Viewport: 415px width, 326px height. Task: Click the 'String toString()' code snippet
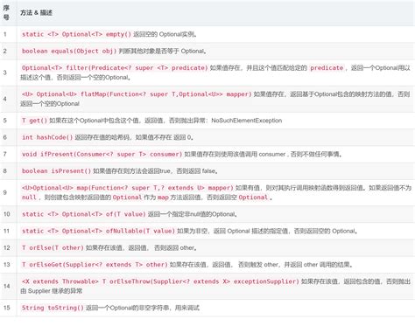pyautogui.click(x=53, y=308)
